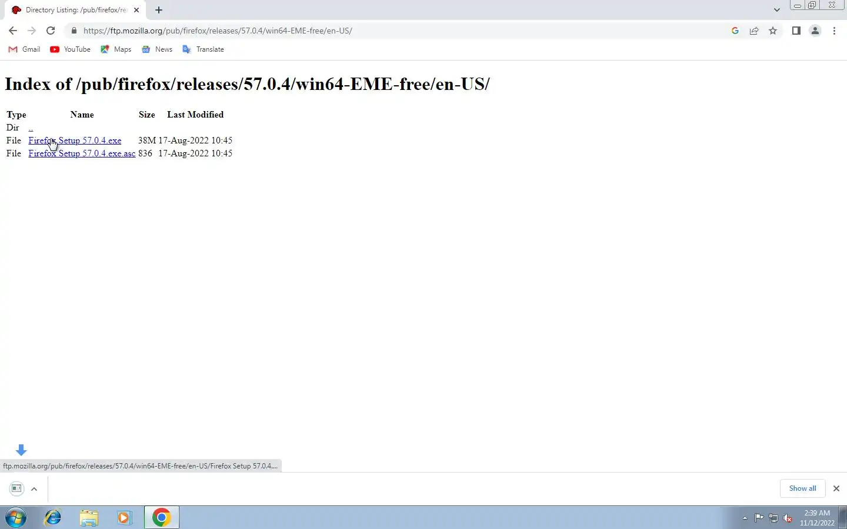The height and width of the screenshot is (529, 847).
Task: Select Chrome in the taskbar
Action: tap(161, 518)
